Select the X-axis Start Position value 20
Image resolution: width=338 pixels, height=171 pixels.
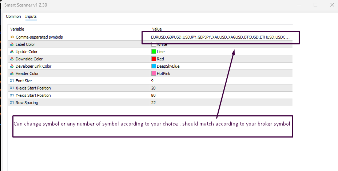pyautogui.click(x=154, y=88)
